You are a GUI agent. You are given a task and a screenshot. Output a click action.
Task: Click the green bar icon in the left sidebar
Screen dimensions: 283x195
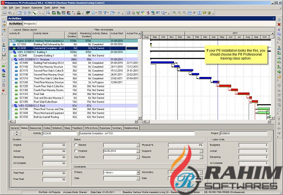[3, 66]
